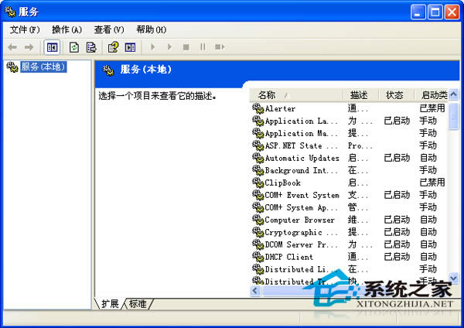Open the 文件(F) menu
Image resolution: width=464 pixels, height=328 pixels.
click(x=25, y=29)
